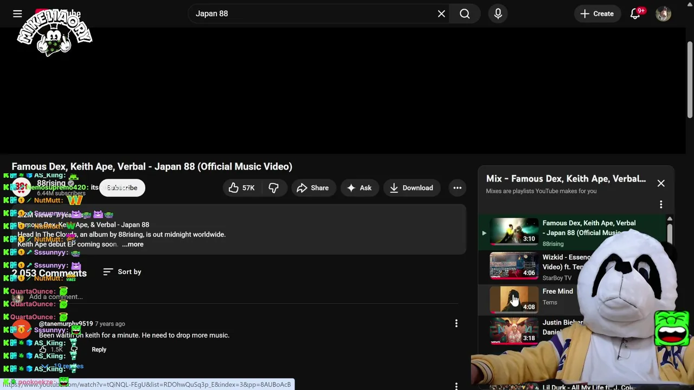Open the notifications bell

tap(635, 14)
